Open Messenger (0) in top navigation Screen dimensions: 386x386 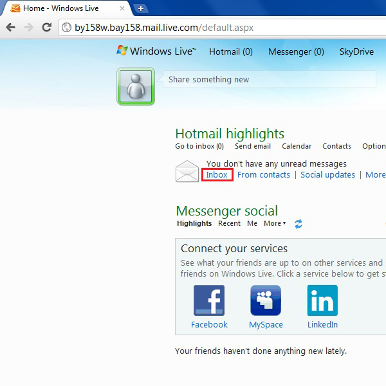296,51
